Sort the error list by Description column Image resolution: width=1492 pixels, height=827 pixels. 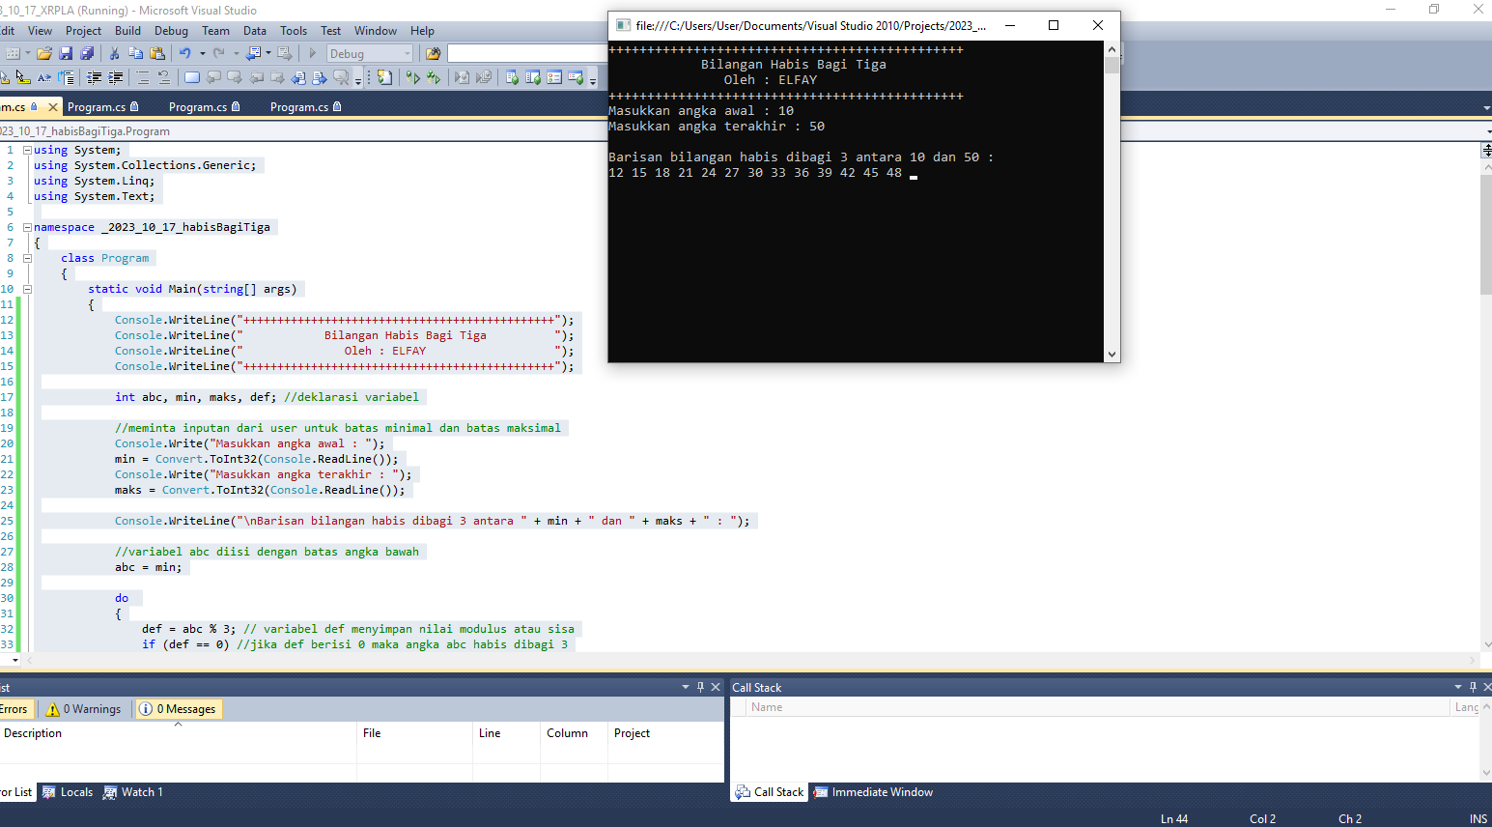point(33,733)
